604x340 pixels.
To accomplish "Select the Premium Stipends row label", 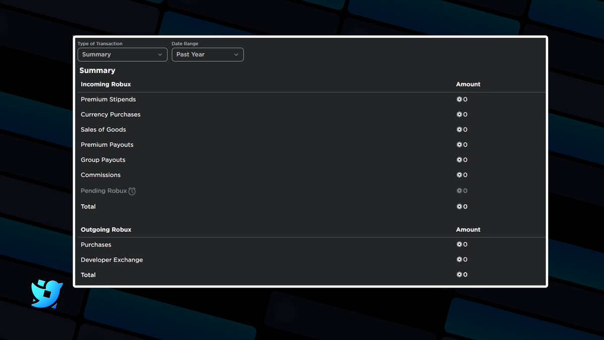I will [108, 100].
